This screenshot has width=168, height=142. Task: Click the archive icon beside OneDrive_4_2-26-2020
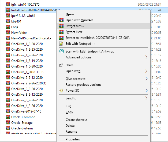[8, 106]
